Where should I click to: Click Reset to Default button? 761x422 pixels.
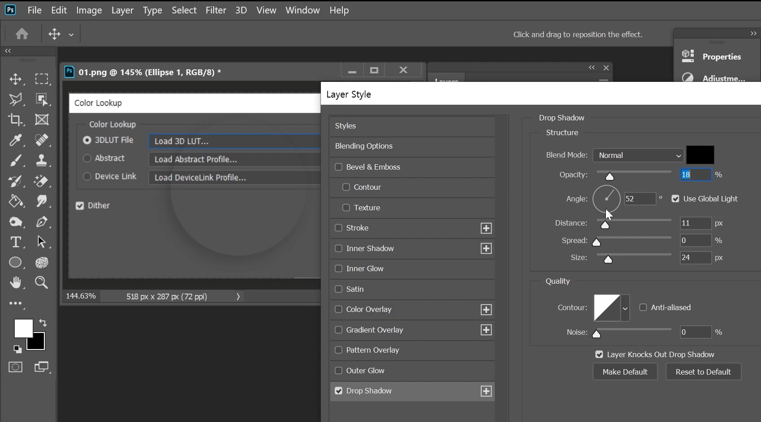(703, 372)
